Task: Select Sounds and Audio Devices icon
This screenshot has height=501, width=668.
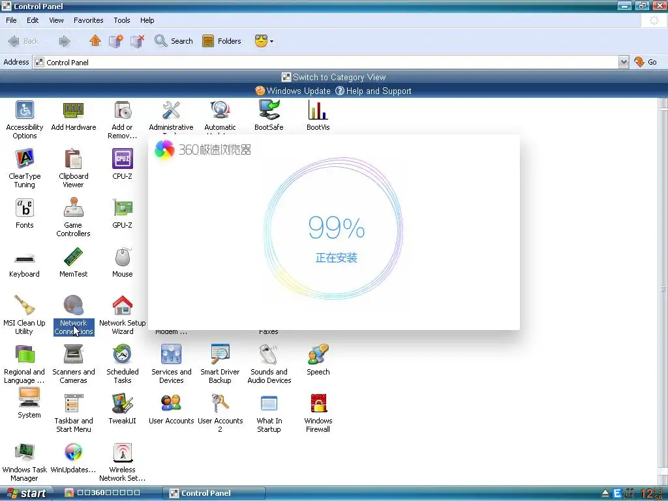Action: pyautogui.click(x=269, y=354)
